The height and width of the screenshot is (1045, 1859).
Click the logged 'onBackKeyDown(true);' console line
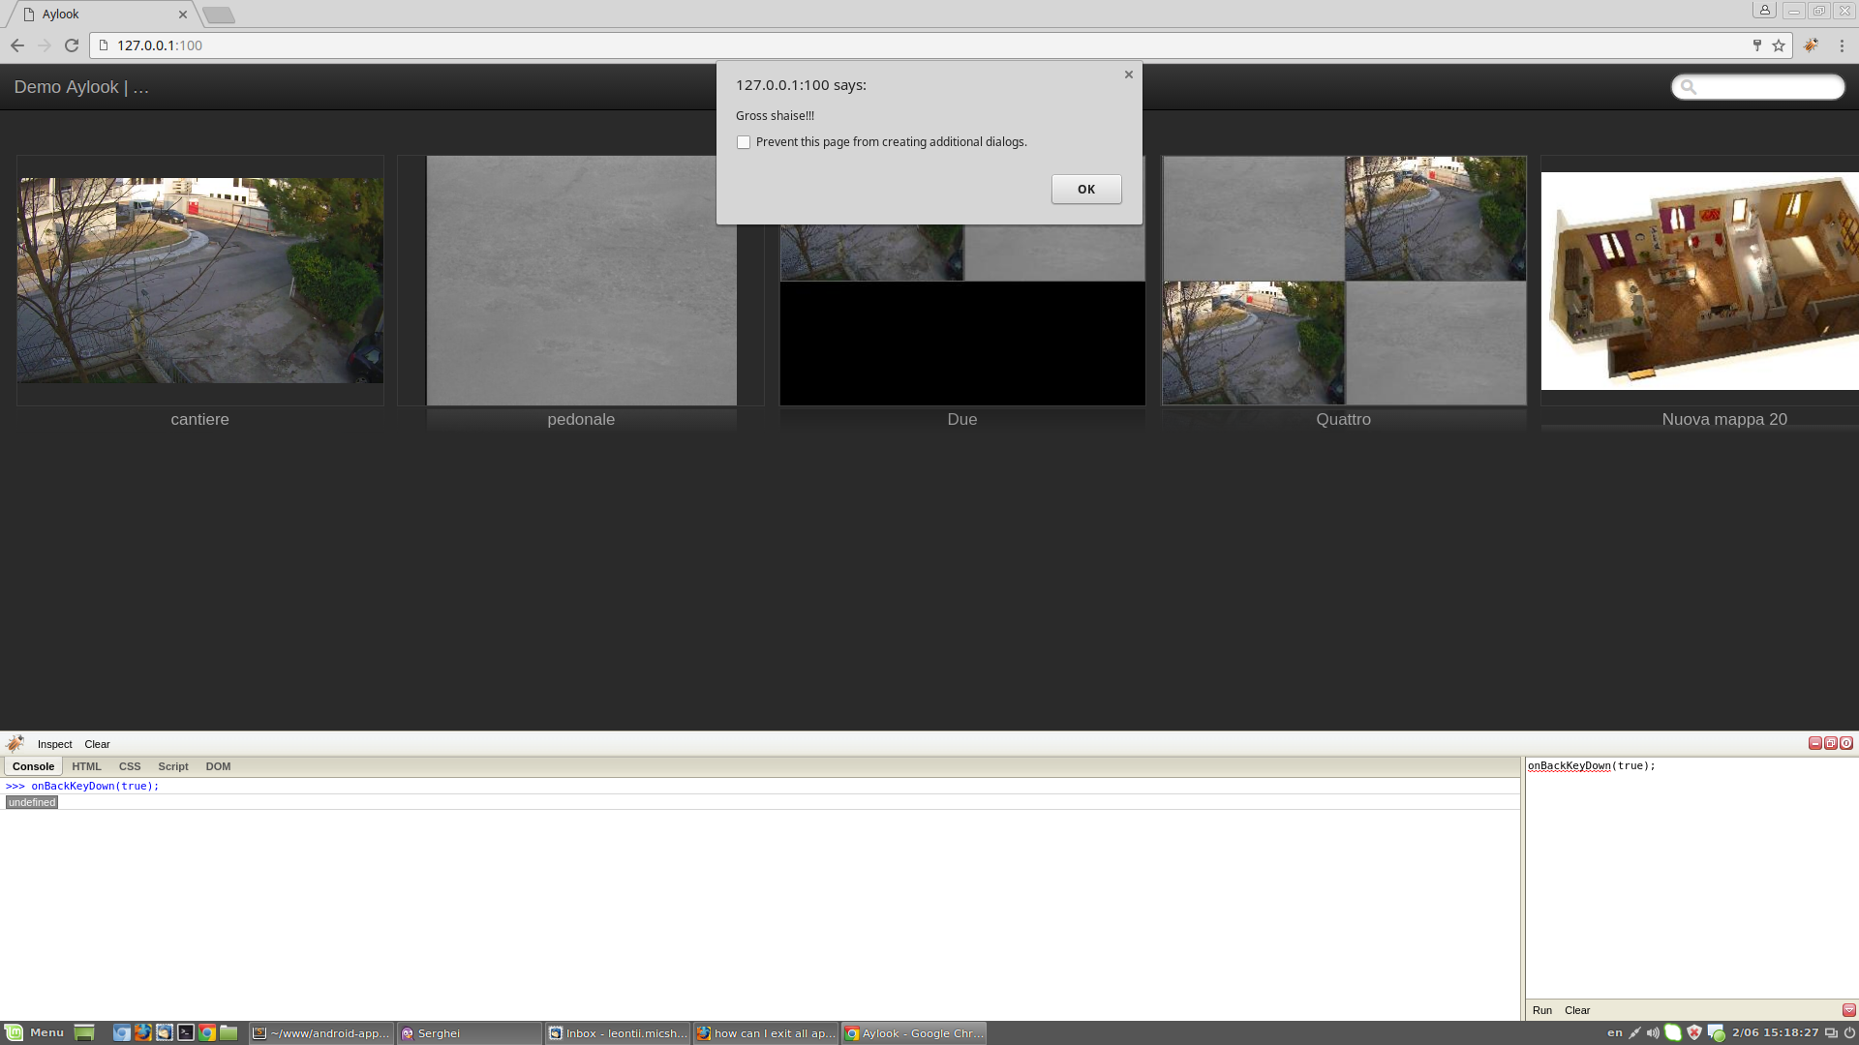(x=95, y=786)
